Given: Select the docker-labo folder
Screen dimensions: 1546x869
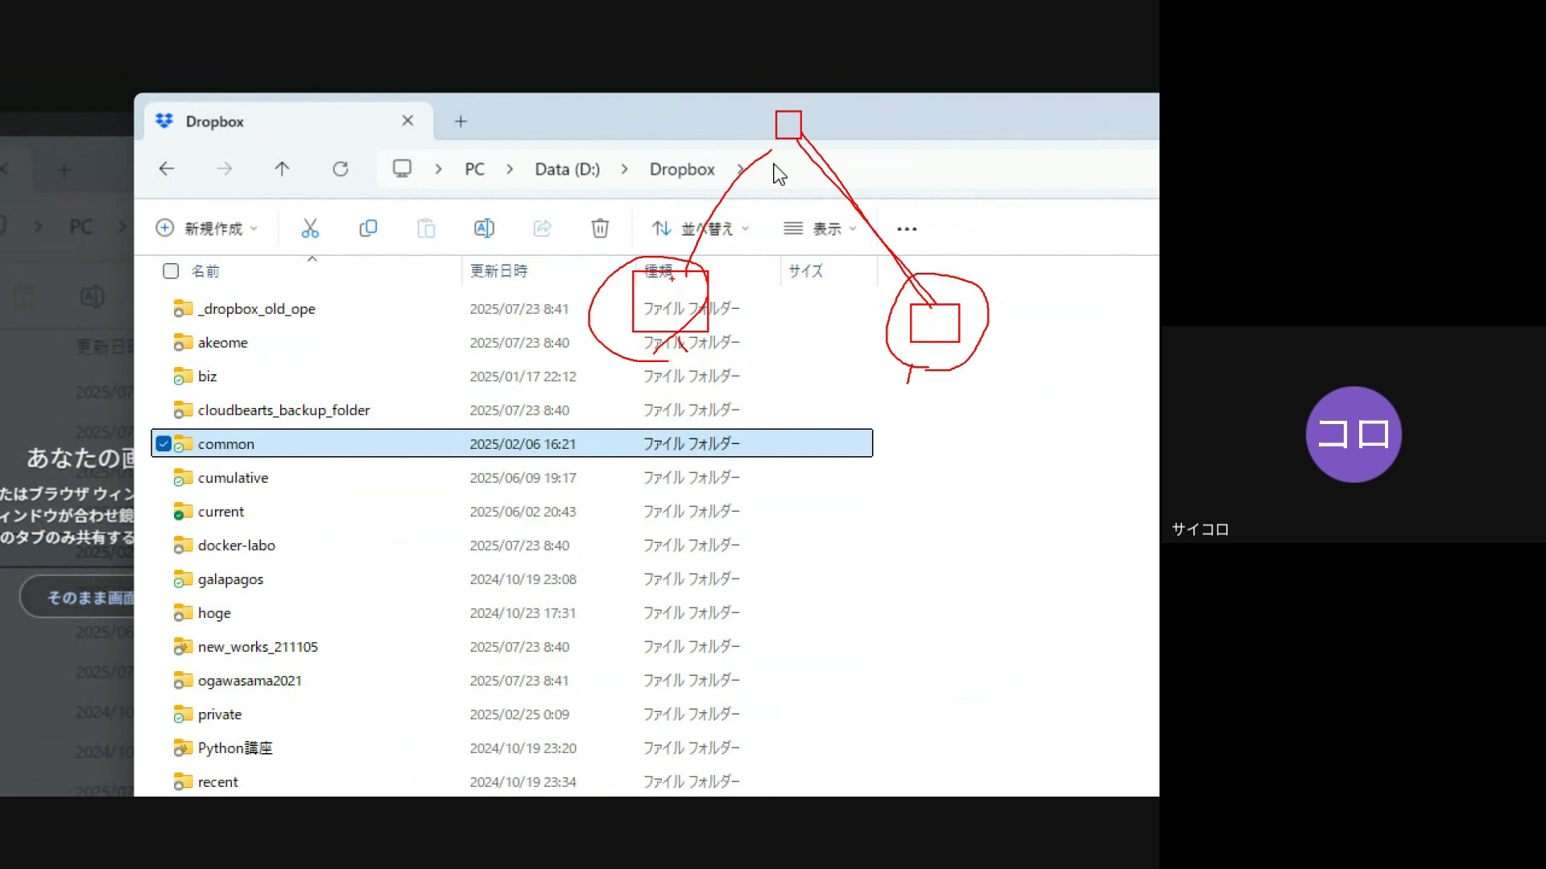Looking at the screenshot, I should [237, 546].
